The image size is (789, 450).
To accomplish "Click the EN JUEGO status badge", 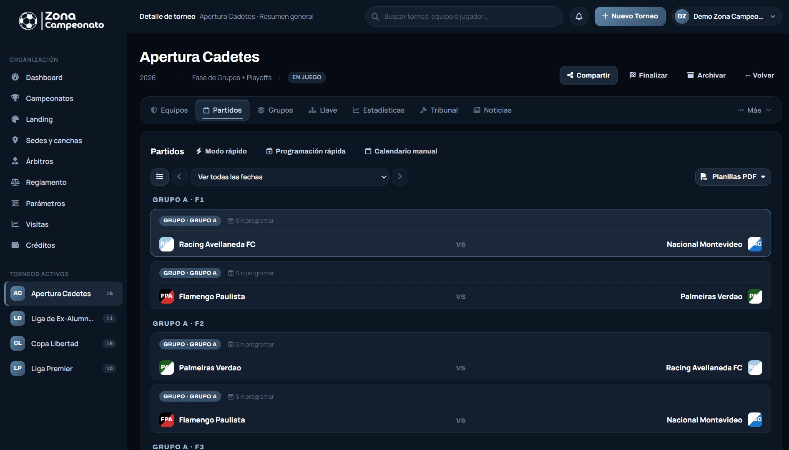I will pyautogui.click(x=307, y=78).
